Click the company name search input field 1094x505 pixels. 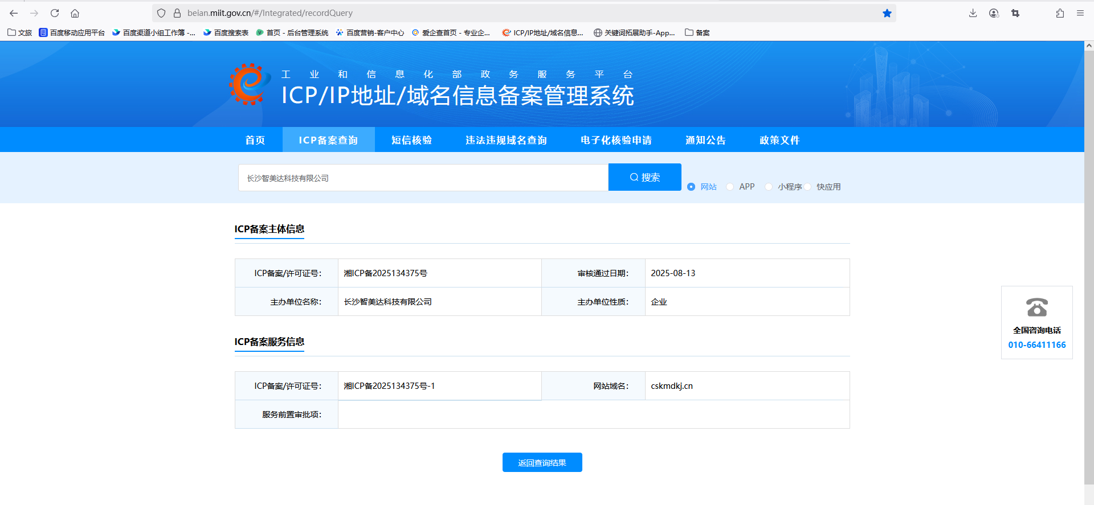[423, 178]
